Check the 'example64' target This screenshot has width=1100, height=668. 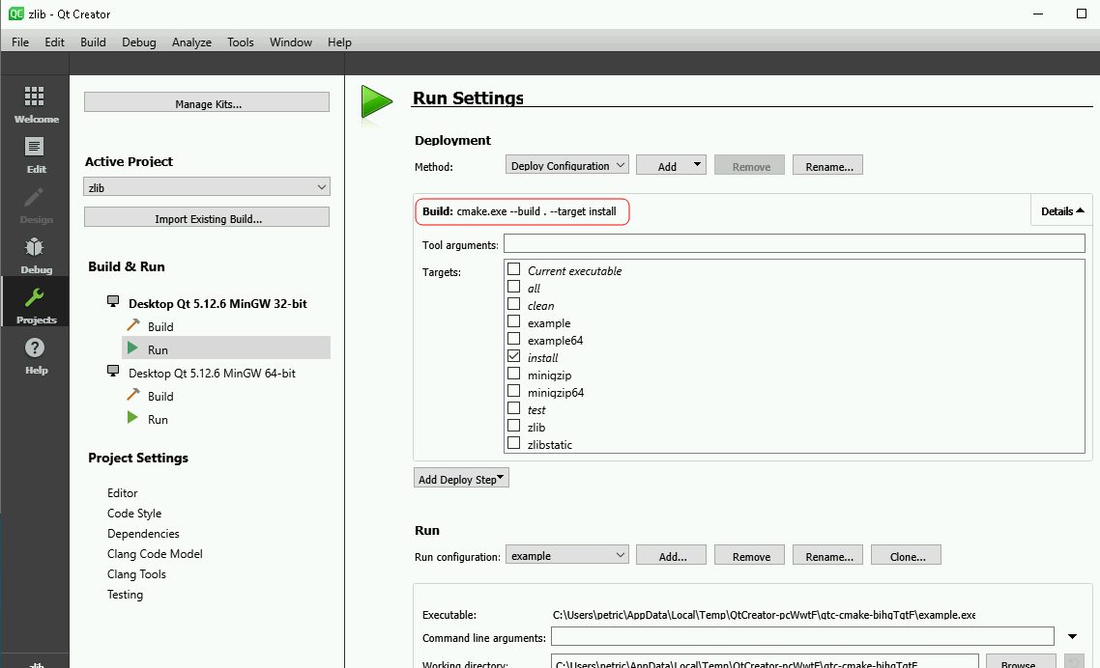coord(514,339)
